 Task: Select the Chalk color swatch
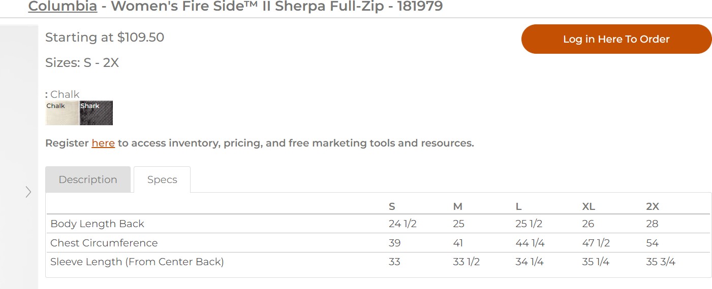click(62, 113)
